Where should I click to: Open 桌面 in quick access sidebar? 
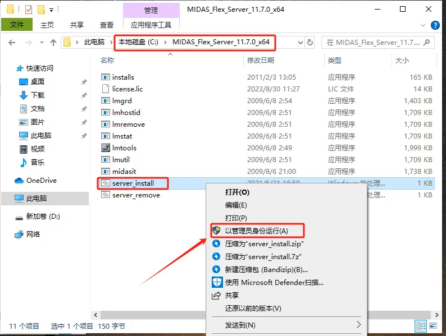37,82
